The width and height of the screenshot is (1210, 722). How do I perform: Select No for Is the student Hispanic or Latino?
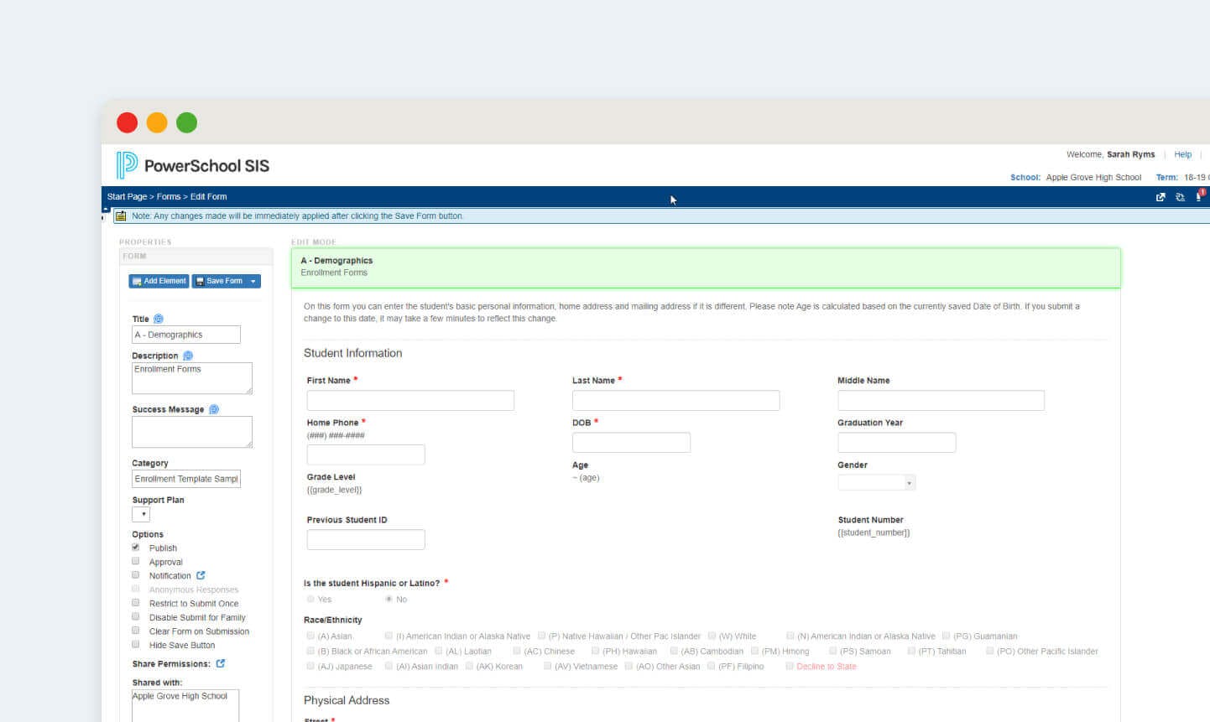(x=388, y=599)
